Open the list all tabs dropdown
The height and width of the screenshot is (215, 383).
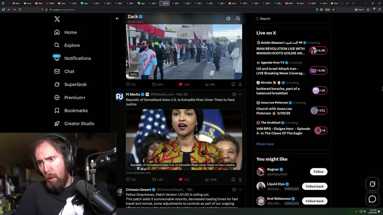353,3
